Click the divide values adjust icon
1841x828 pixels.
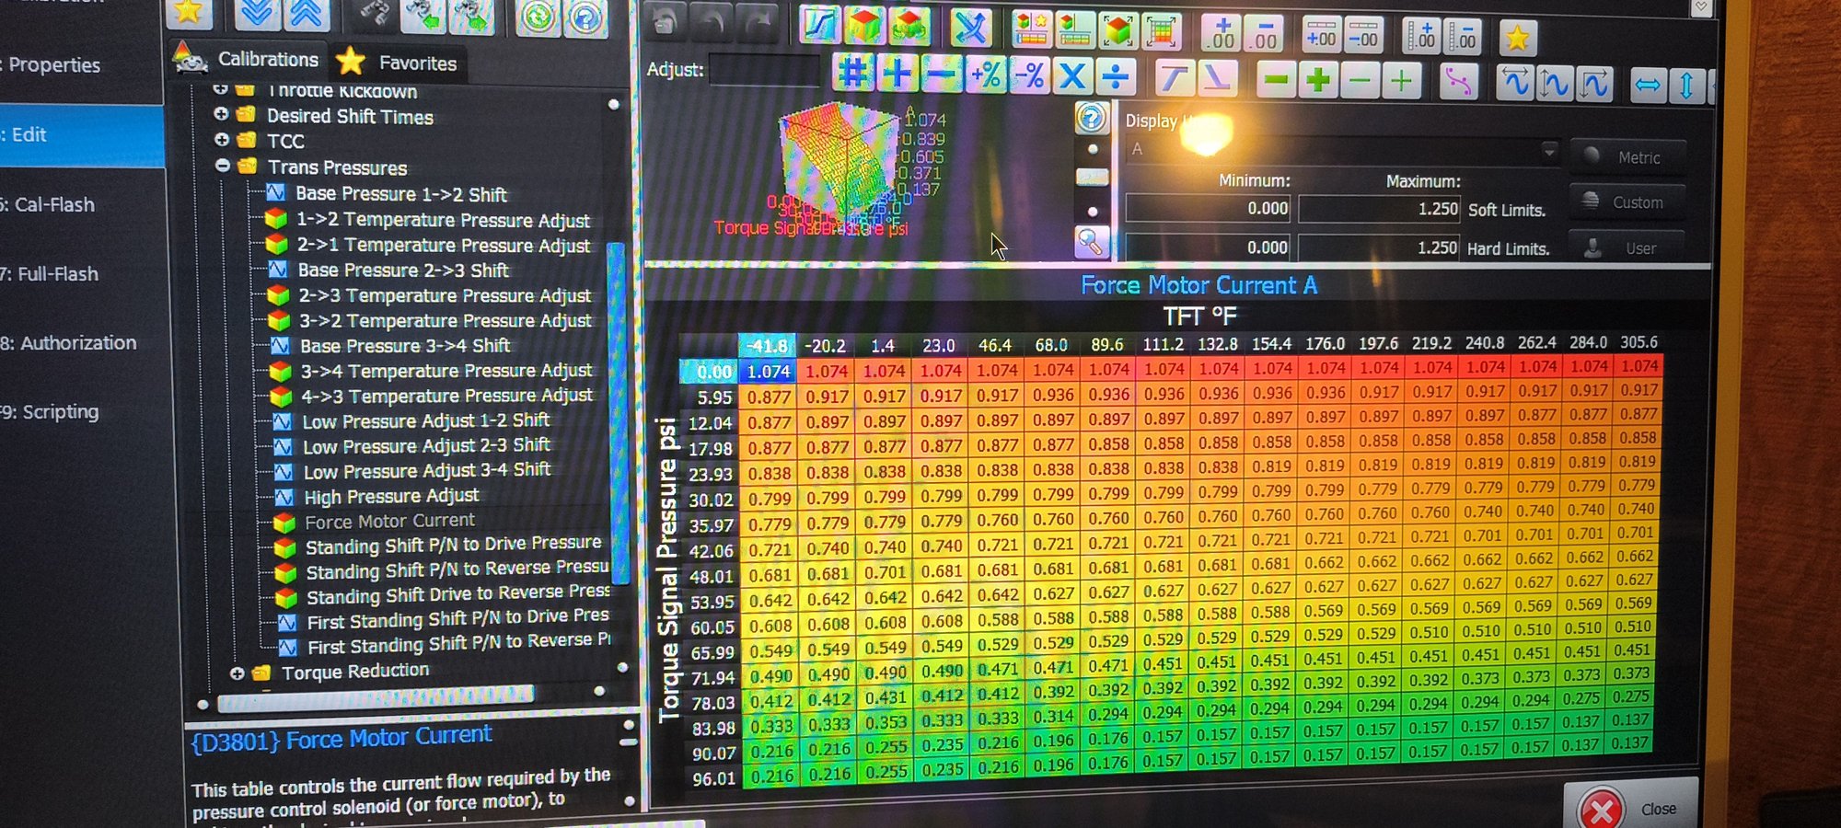click(x=1116, y=76)
